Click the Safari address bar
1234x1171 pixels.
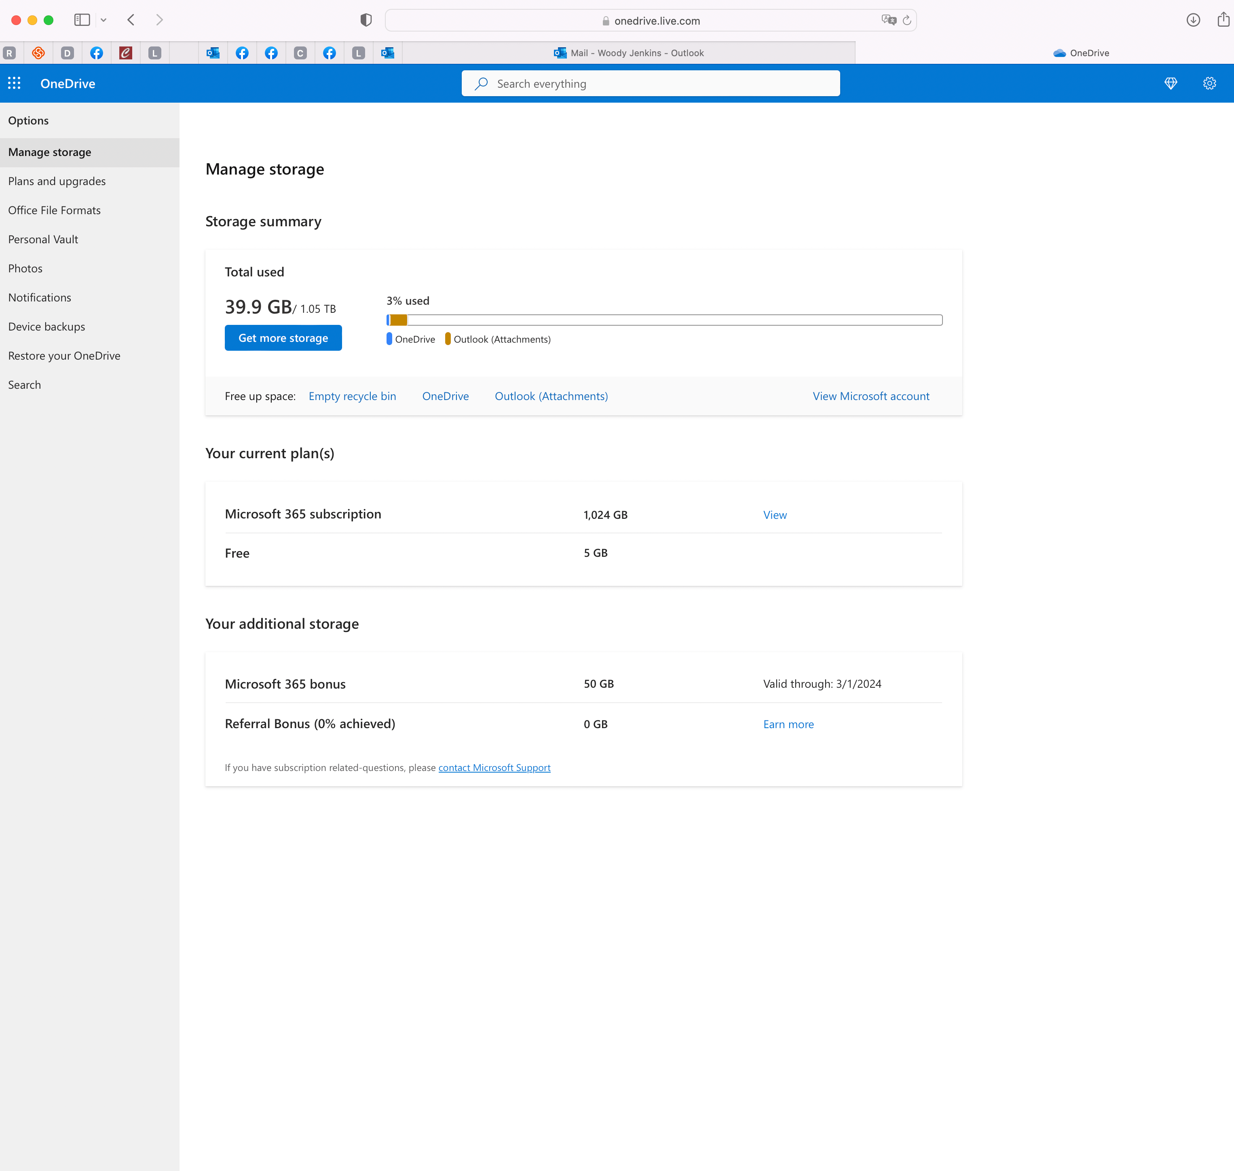pos(651,20)
